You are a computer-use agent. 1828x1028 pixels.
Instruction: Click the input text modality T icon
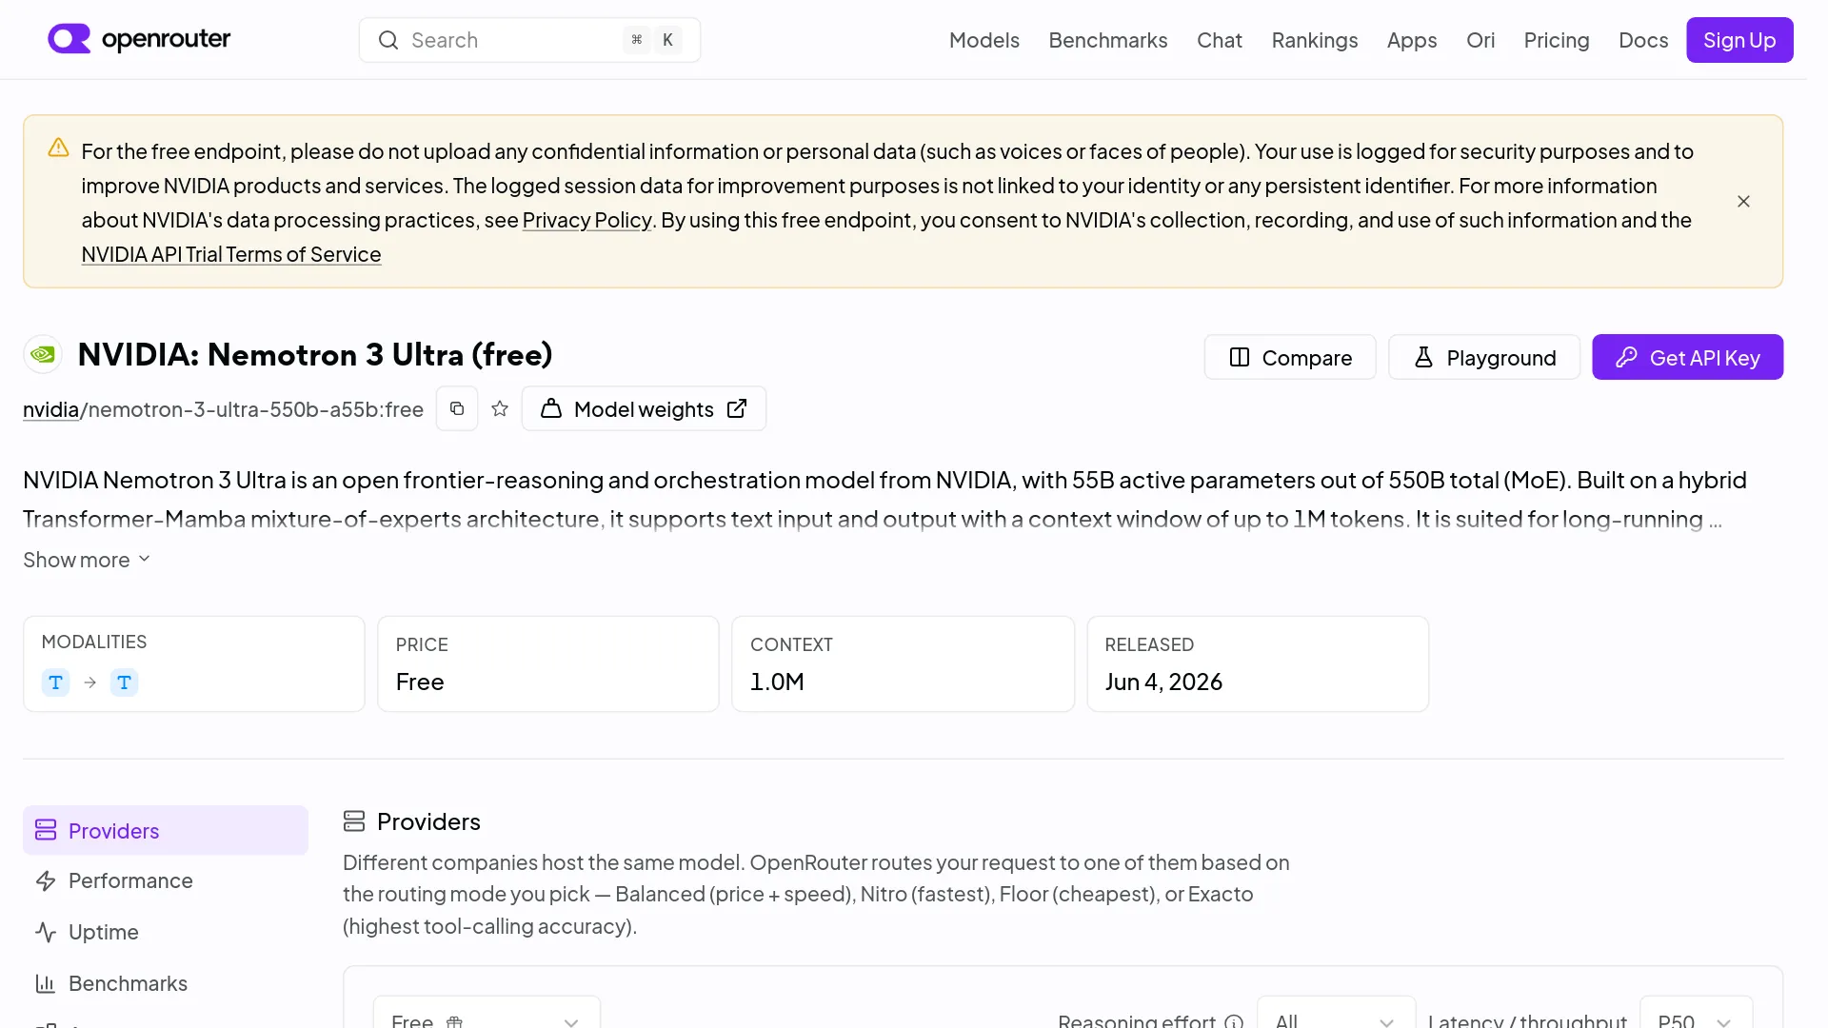coord(56,682)
